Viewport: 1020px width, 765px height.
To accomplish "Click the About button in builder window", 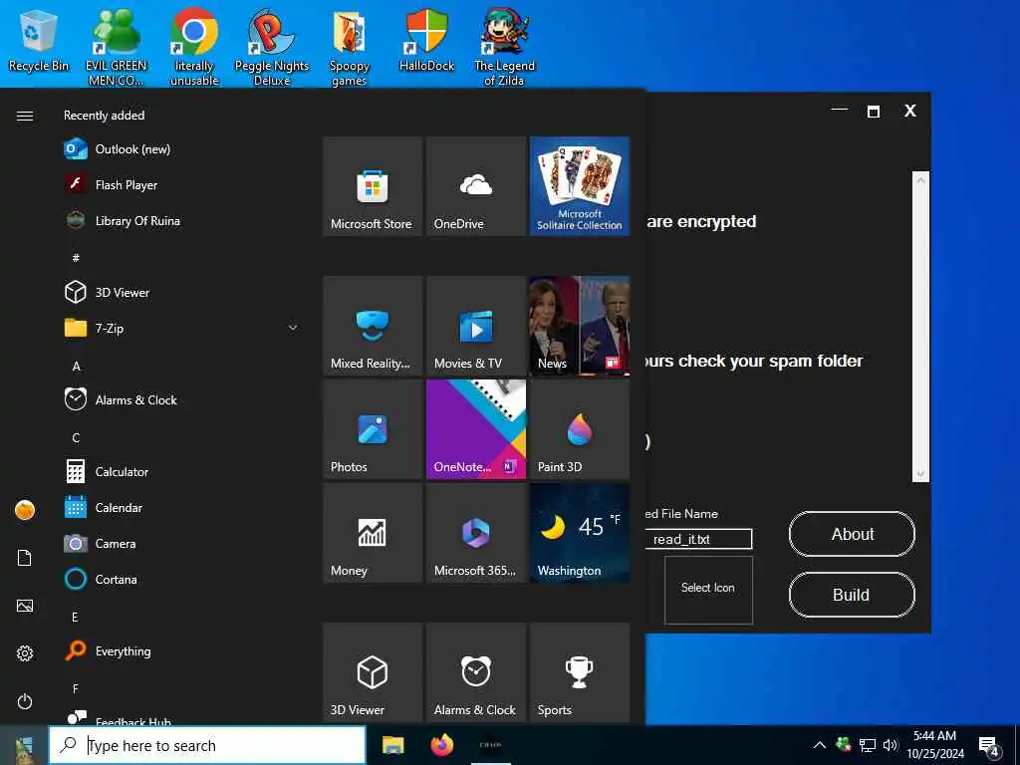I will tap(853, 534).
